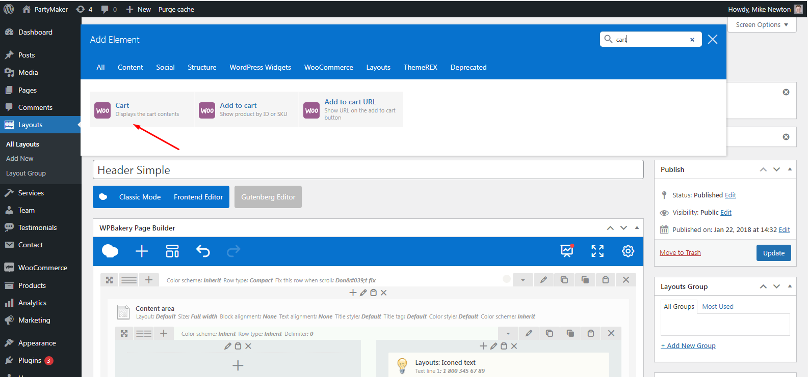Change column layout of inner Delimiter row
Viewport: 808px width, 377px height.
(x=144, y=333)
